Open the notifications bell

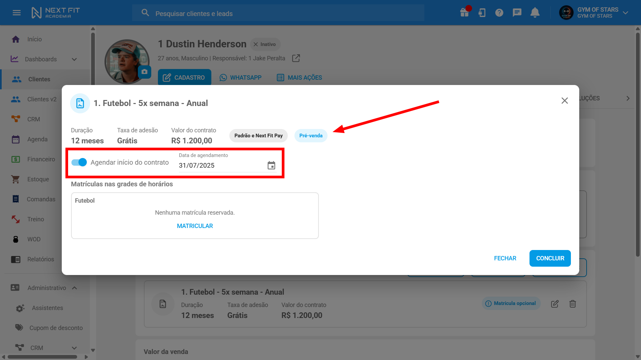tap(535, 13)
